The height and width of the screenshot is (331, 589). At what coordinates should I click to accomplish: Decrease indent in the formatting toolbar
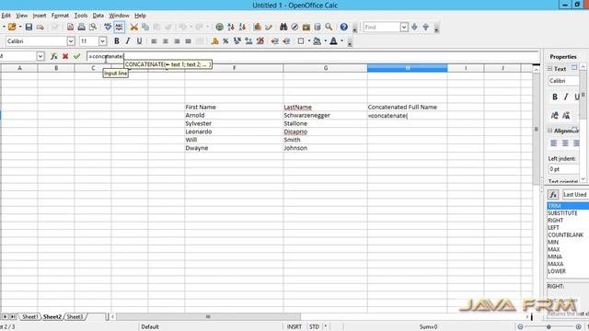coord(275,41)
